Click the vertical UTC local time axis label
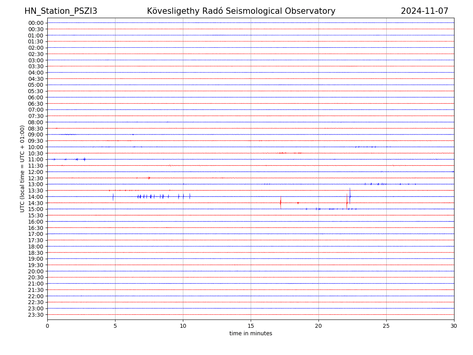473x355 pixels. pos(22,168)
